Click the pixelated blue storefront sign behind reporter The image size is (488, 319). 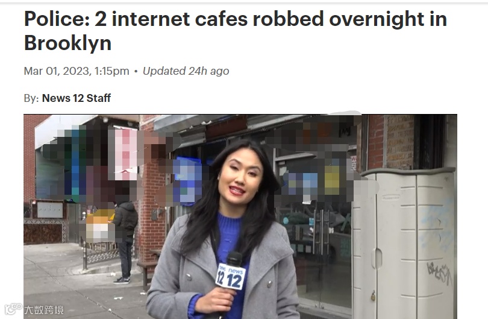[187, 181]
